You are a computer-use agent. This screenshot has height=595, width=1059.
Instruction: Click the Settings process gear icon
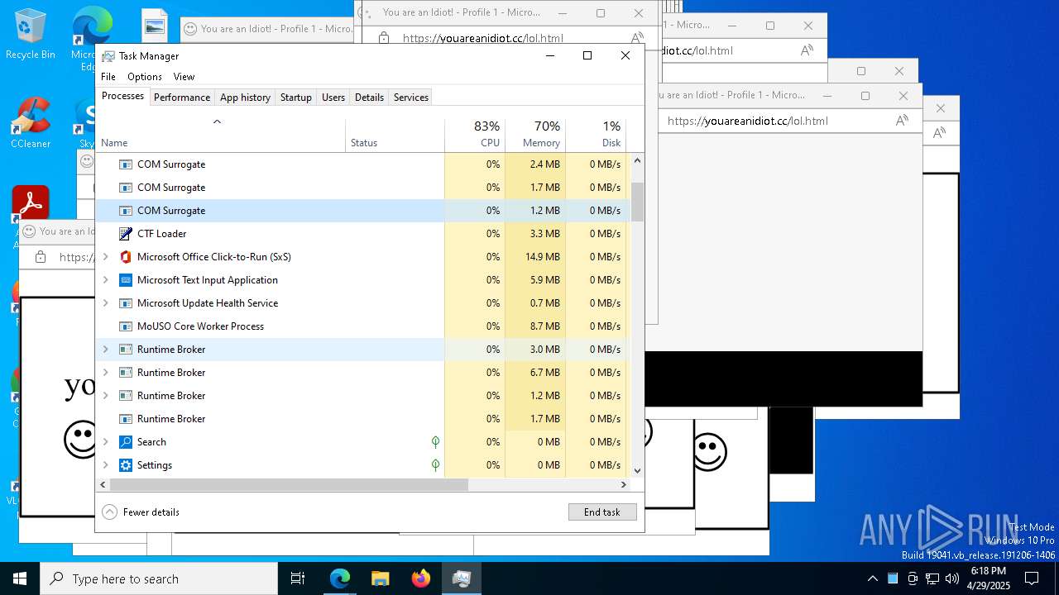pos(126,465)
